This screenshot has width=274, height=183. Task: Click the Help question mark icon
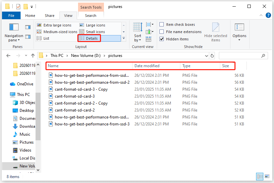click(268, 15)
